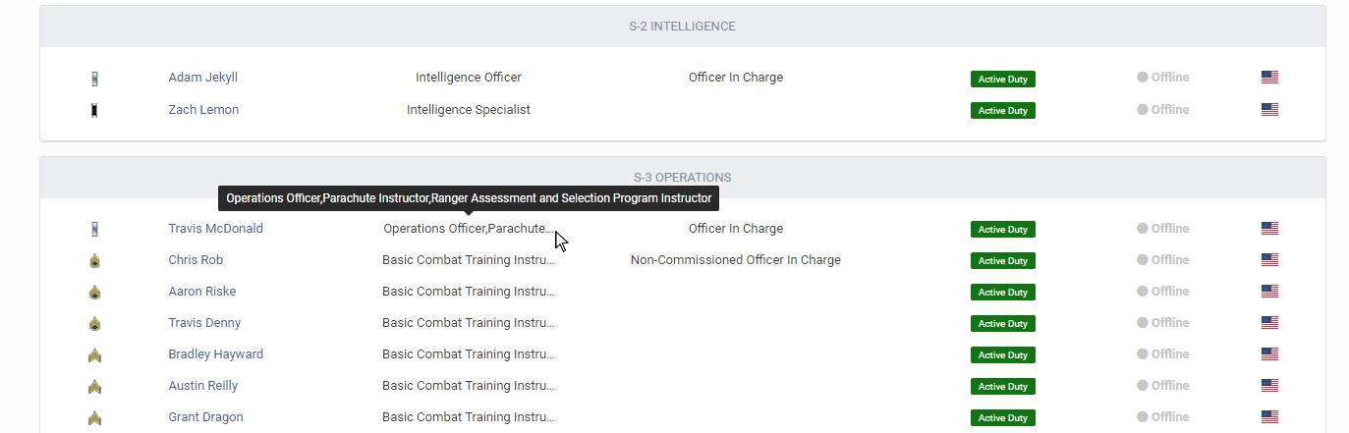Open Zach Lemon's profile link
The image size is (1349, 433).
pyautogui.click(x=203, y=110)
